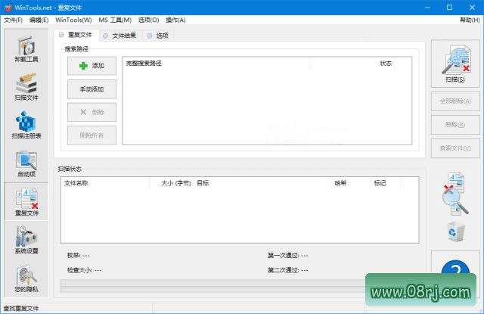The width and height of the screenshot is (484, 314).
Task: Open the 文件(F) menu
Action: (13, 20)
